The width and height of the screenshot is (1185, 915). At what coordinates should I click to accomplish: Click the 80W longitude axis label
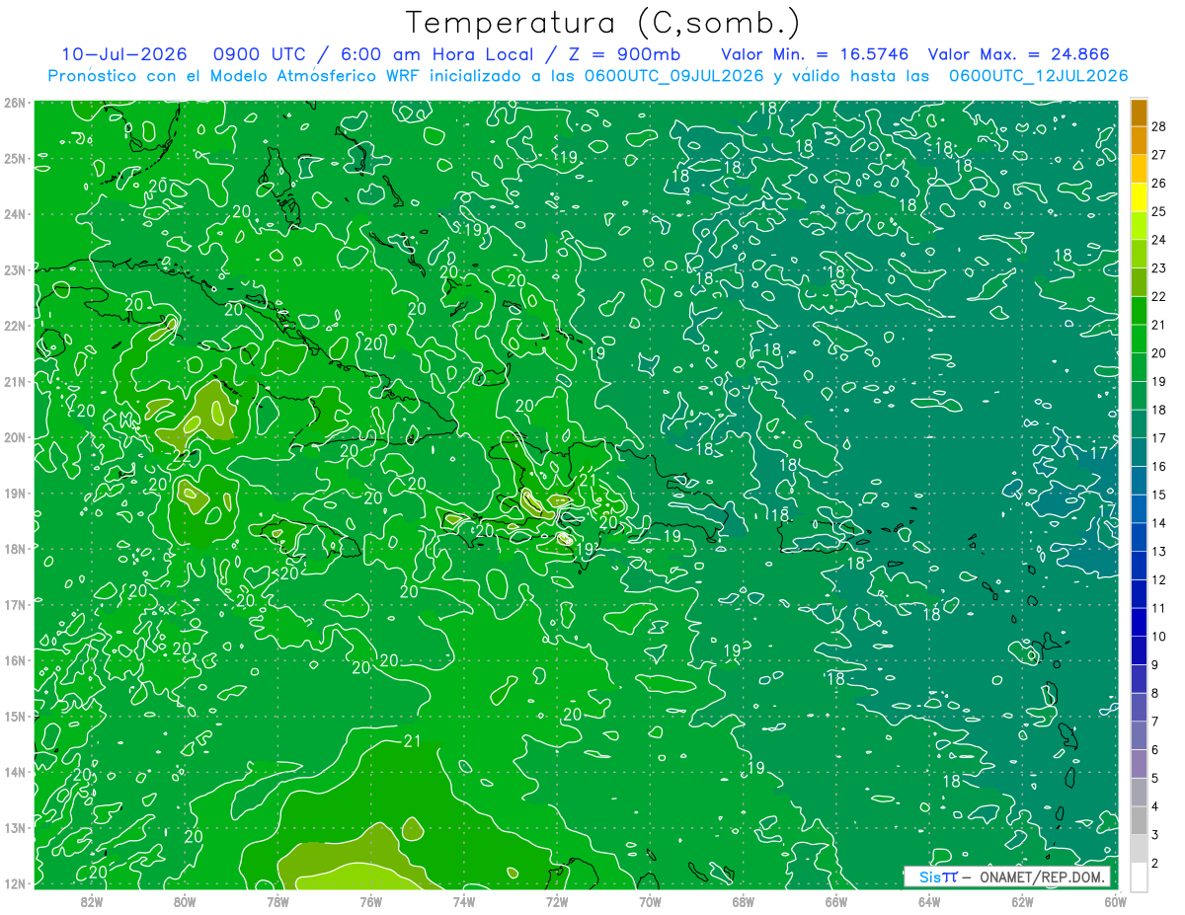click(x=185, y=901)
